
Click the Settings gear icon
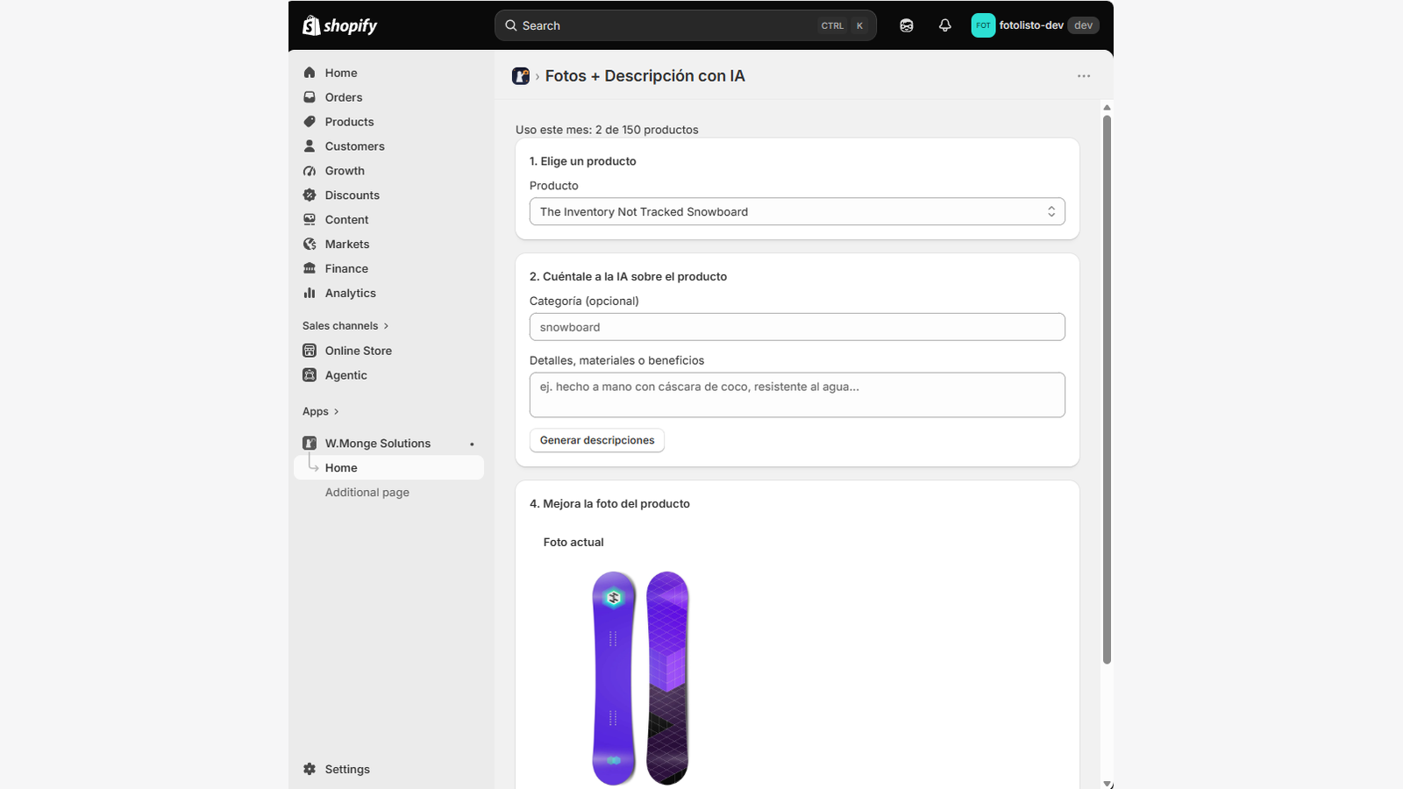coord(310,769)
